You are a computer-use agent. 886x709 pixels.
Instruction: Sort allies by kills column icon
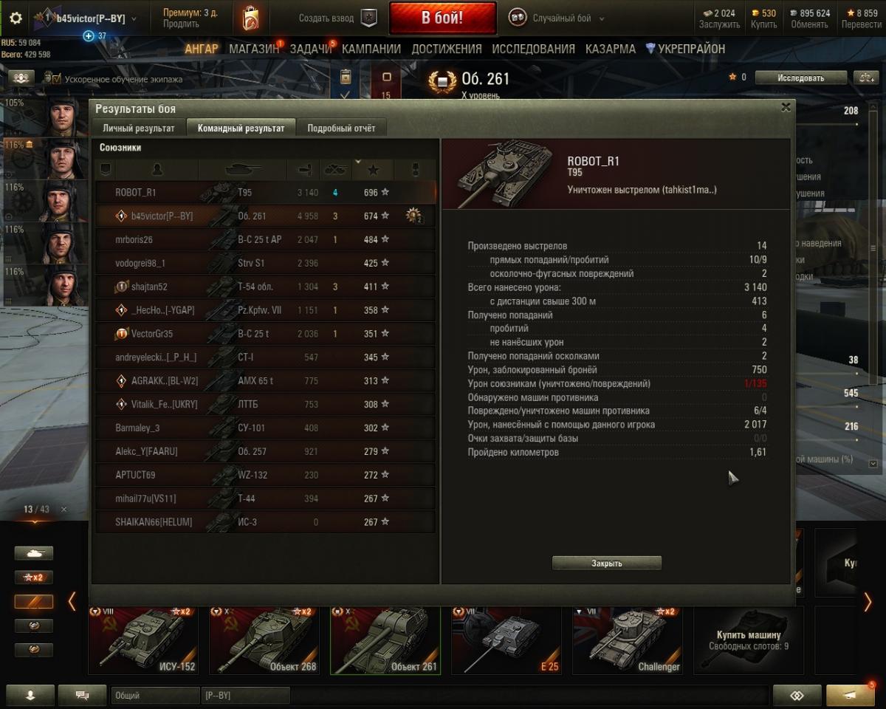pyautogui.click(x=335, y=170)
